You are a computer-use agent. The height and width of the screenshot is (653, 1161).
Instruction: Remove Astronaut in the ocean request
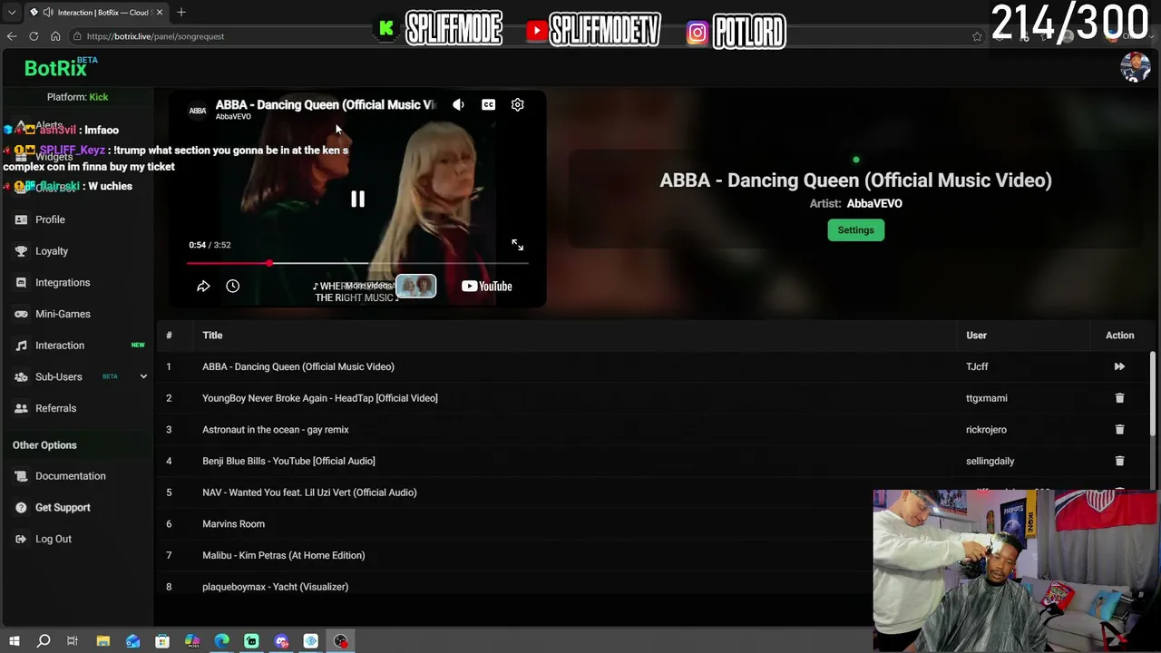1119,429
